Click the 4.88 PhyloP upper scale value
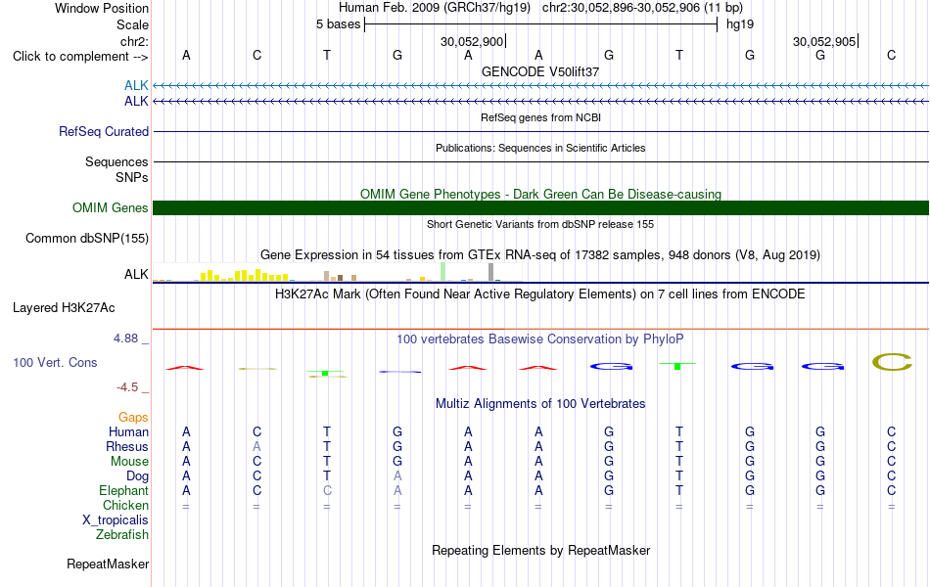The height and width of the screenshot is (587, 930). (125, 338)
